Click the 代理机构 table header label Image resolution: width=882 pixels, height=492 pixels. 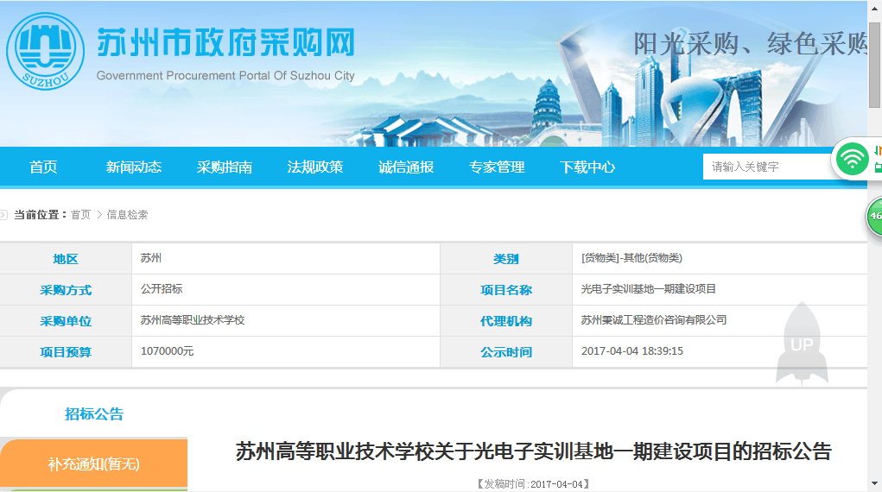(505, 321)
